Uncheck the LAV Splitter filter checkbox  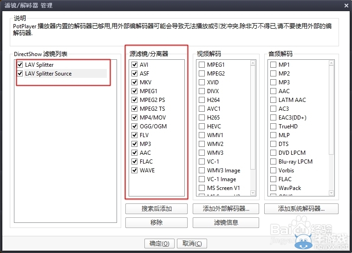click(x=20, y=65)
